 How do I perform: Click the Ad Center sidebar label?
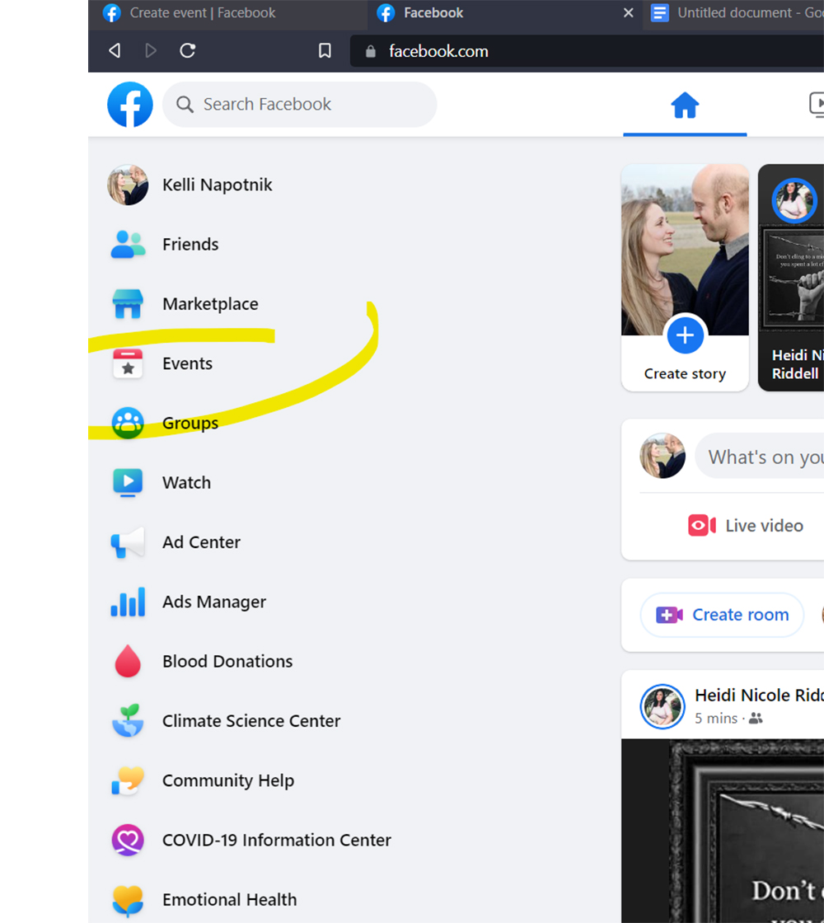click(x=201, y=542)
